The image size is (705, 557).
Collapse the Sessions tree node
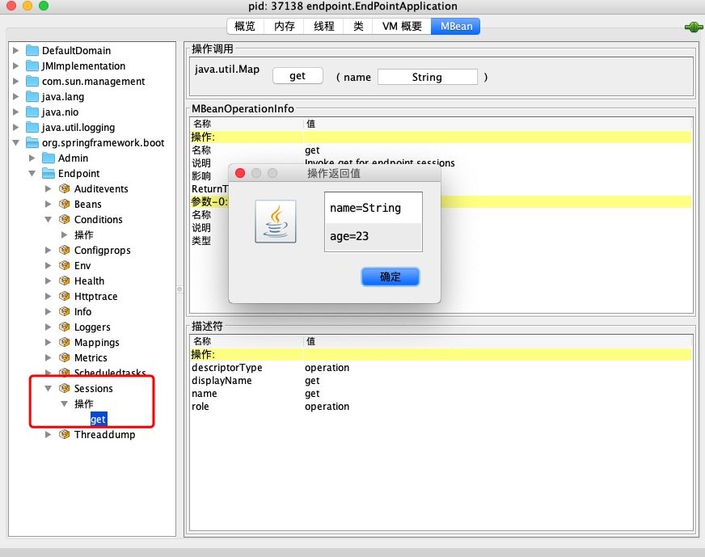pos(49,388)
